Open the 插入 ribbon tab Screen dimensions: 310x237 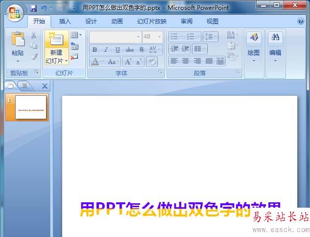click(65, 21)
